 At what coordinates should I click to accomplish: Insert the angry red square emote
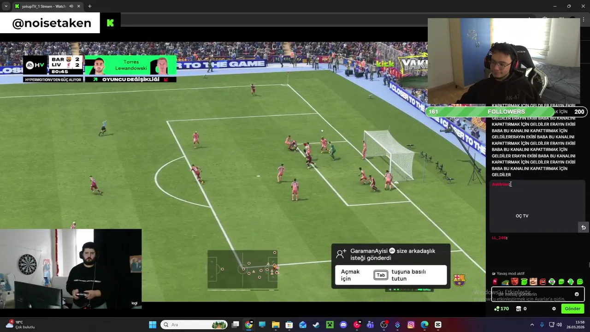click(543, 282)
